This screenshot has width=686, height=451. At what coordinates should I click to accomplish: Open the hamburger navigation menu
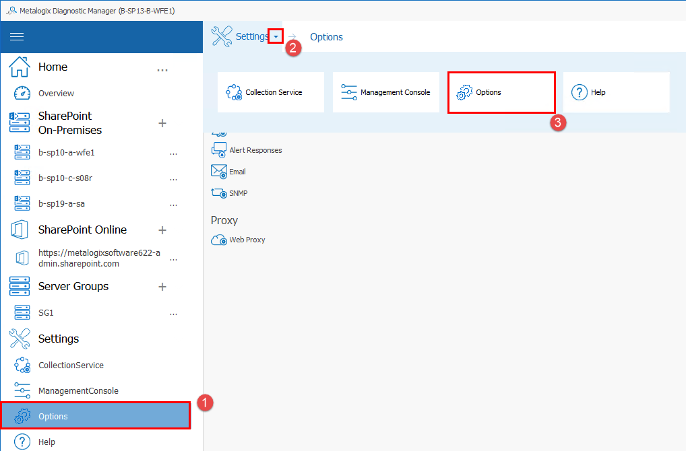coord(17,37)
